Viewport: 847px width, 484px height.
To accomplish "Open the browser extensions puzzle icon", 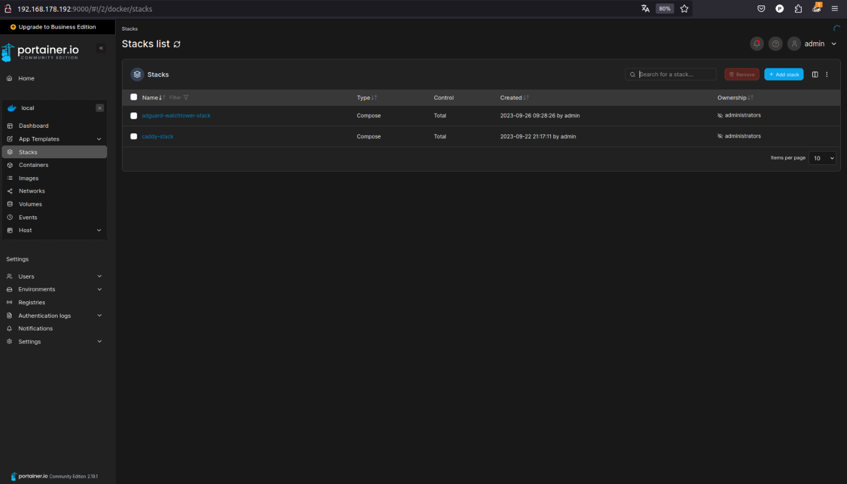I will coord(798,9).
